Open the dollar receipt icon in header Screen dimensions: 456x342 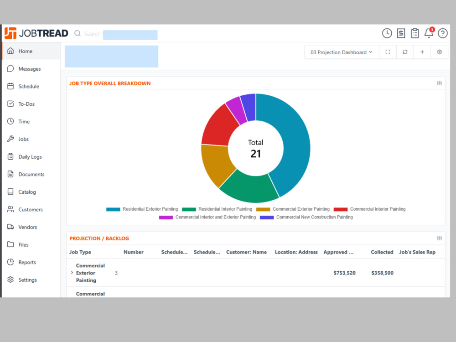pos(401,33)
